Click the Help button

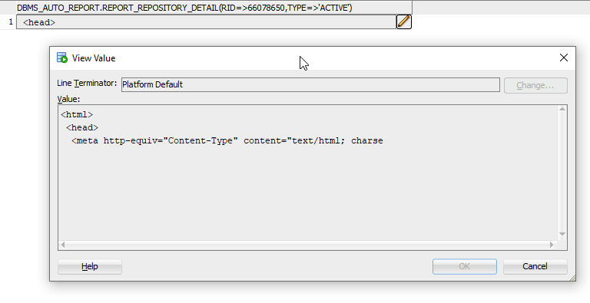[90, 266]
